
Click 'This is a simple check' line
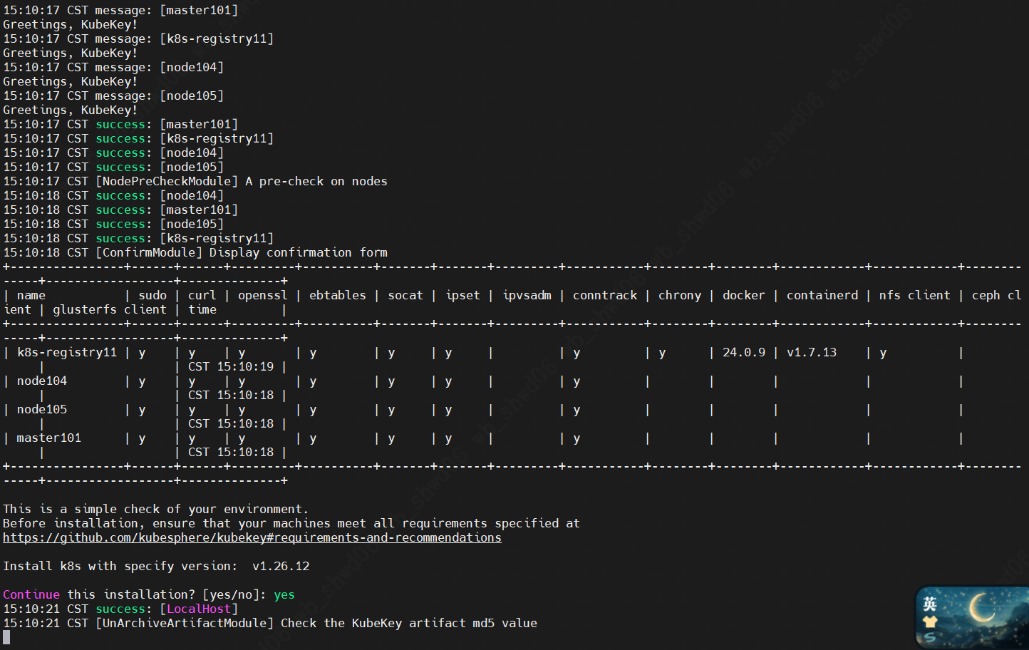pos(156,509)
